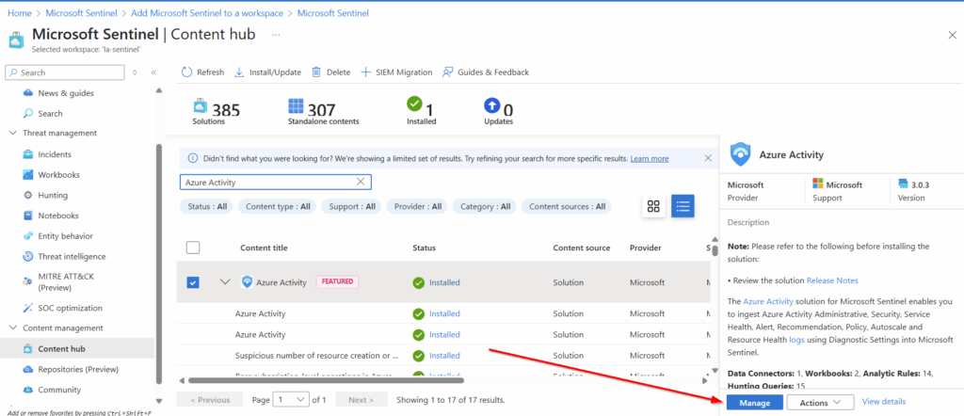Click the Previous page button

(x=210, y=400)
